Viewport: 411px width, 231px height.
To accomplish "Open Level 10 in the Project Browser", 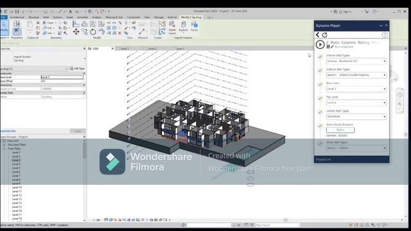I will point(17,187).
